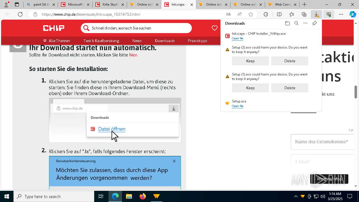View site information lock icon
The image size is (359, 202).
(35, 14)
